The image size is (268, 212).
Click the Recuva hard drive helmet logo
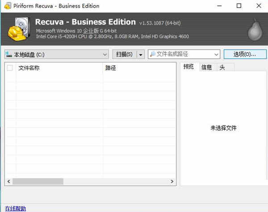click(x=20, y=28)
